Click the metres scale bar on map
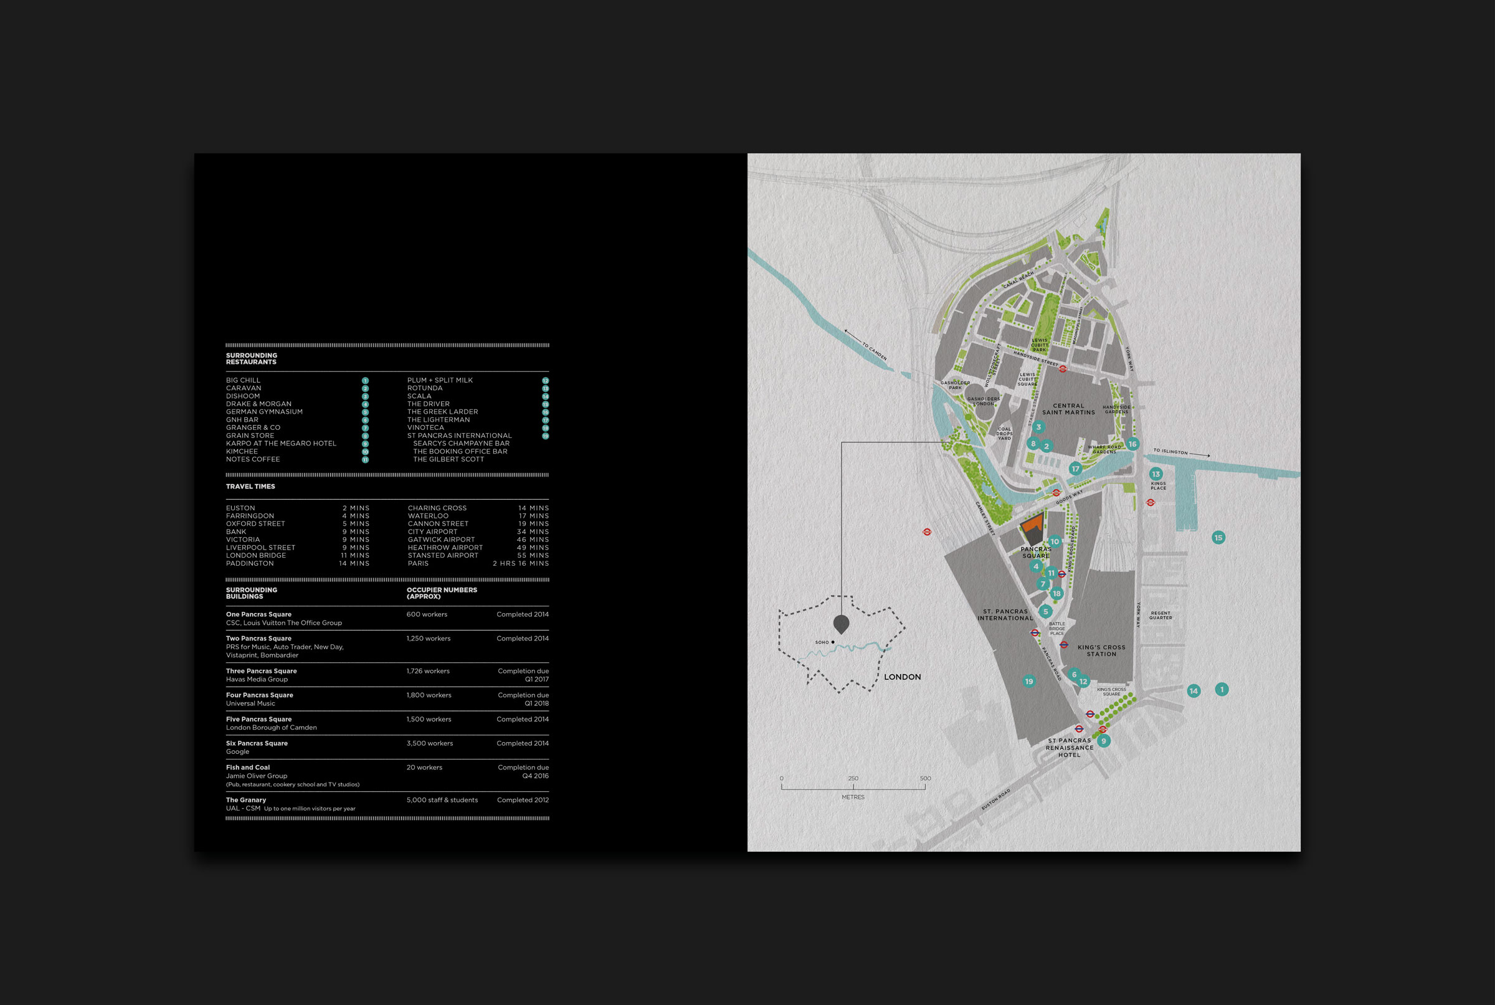Screen dimensions: 1495x1005 click(x=853, y=787)
